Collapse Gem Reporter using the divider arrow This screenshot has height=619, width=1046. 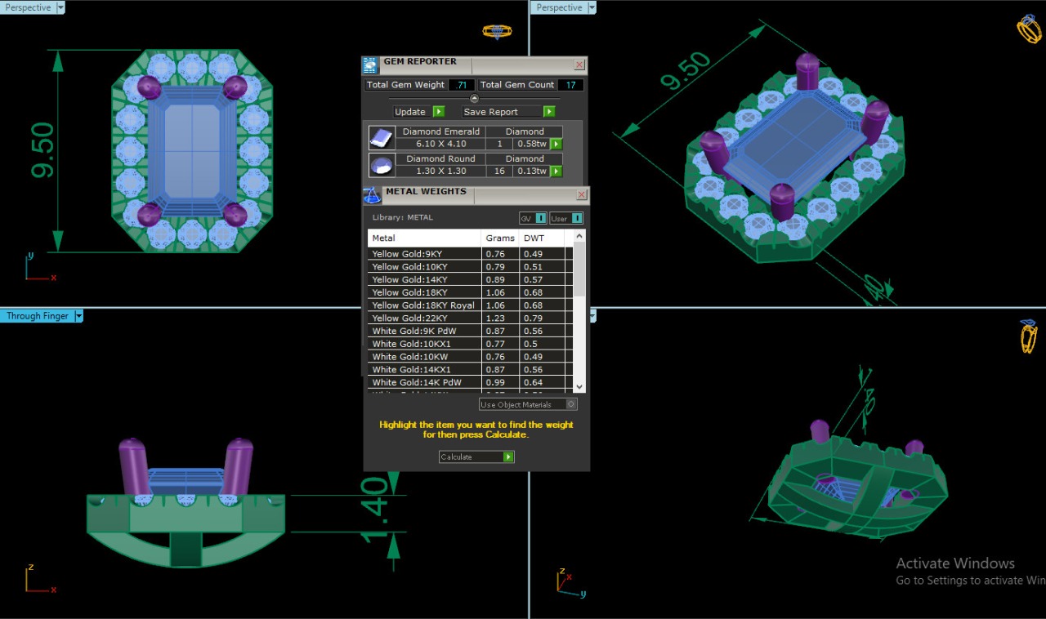tap(474, 99)
